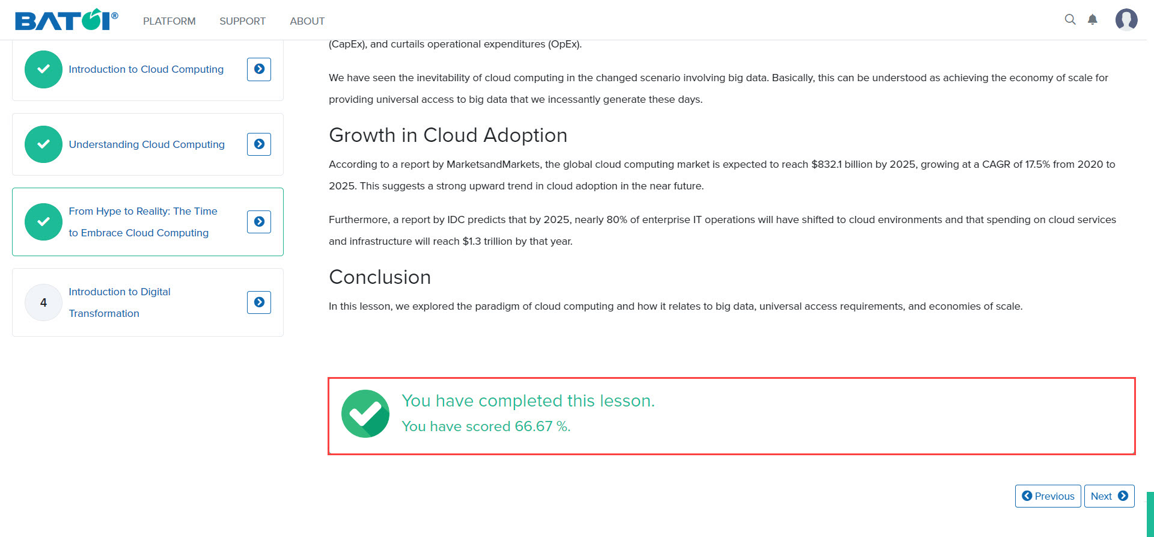Go to the Previous lesson

[1048, 496]
